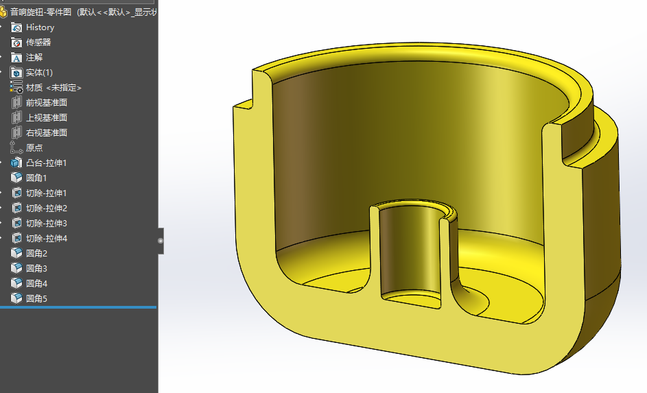Select the 传感器 text label

tap(38, 43)
